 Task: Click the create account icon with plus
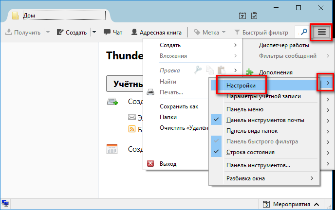coord(112,101)
